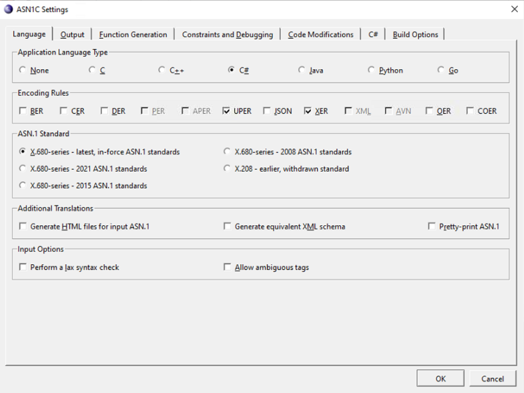Select the Language tab
Image resolution: width=524 pixels, height=393 pixels.
click(x=29, y=34)
